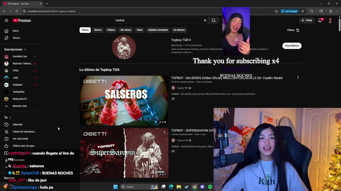Click the YouTube Premium logo

click(22, 20)
